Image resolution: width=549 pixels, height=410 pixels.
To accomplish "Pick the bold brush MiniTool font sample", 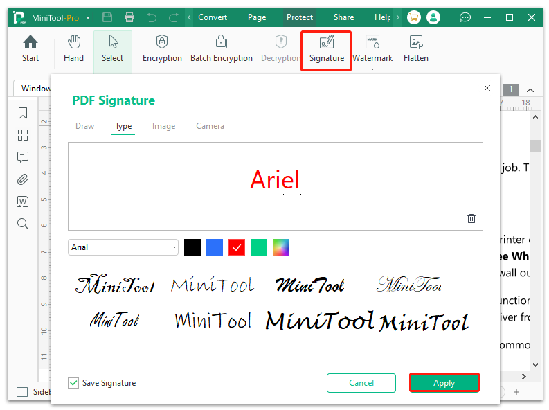I will coord(310,285).
